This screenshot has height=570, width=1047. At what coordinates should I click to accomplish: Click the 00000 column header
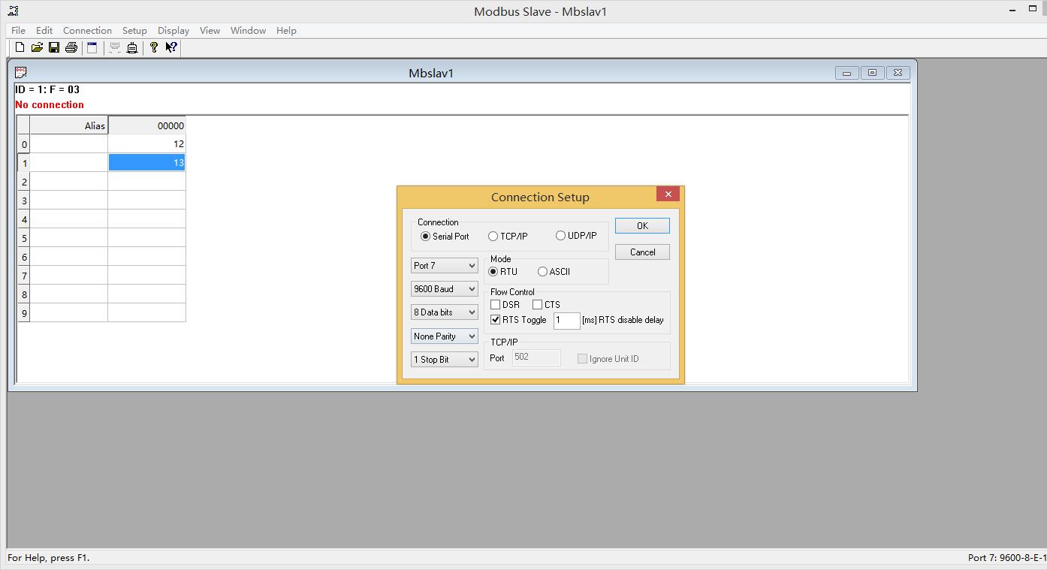pos(146,125)
